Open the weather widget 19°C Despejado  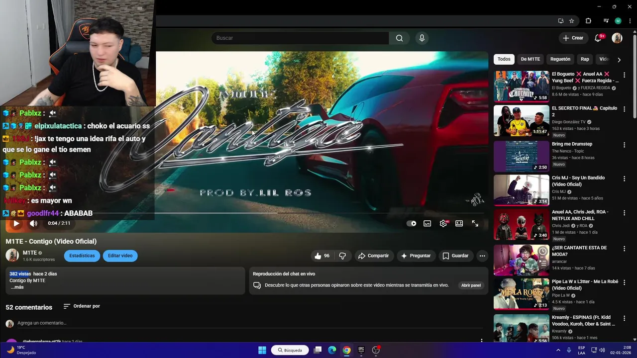pyautogui.click(x=22, y=350)
